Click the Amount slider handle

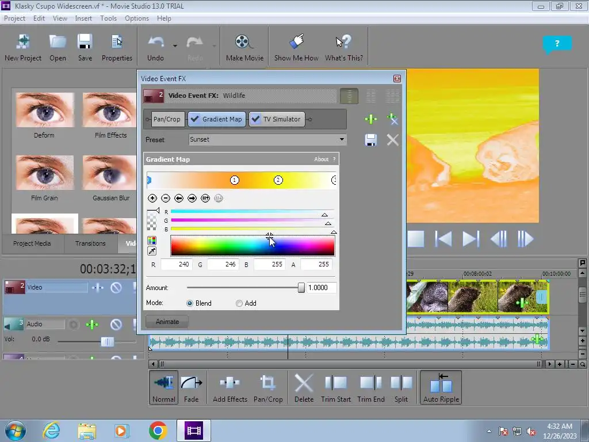point(301,288)
